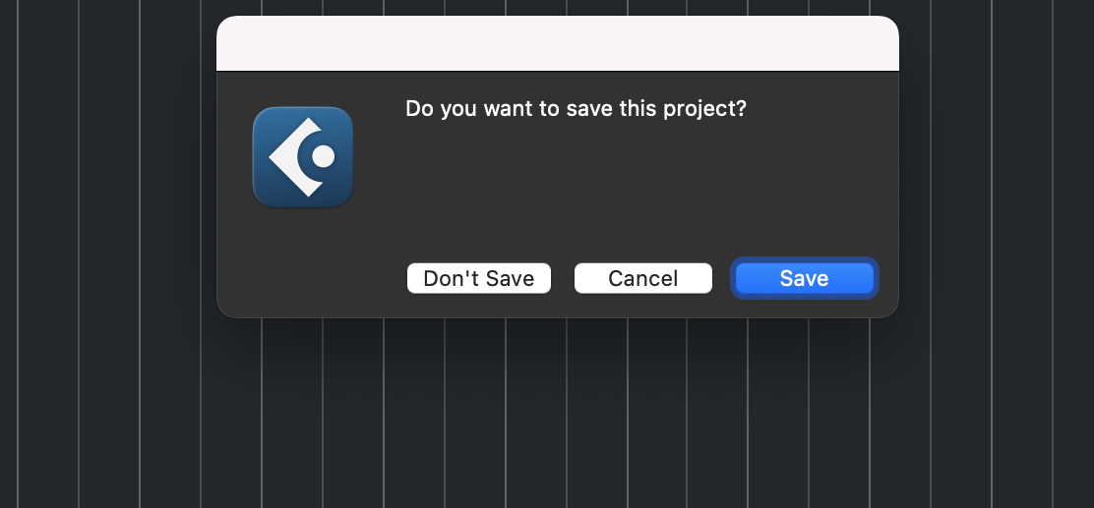Dismiss the save prompt via Cancel
Viewport: 1094px width, 508px height.
click(643, 278)
